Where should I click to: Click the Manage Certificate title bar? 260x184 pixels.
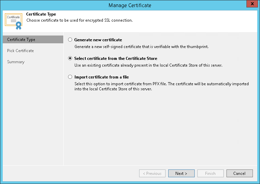pos(130,5)
